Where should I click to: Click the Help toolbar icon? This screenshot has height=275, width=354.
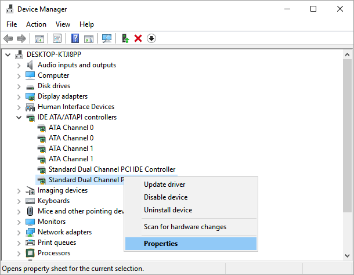75,38
